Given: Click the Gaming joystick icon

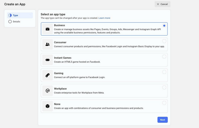Looking at the screenshot, I should 48,75.
